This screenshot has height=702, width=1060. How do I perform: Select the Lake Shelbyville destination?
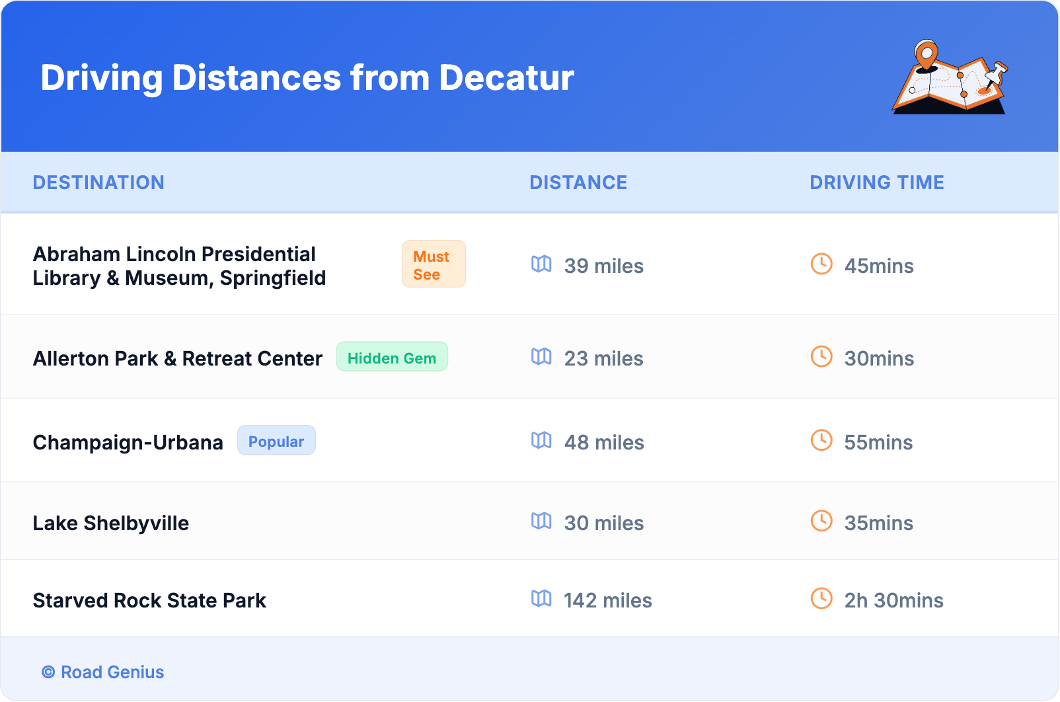click(111, 523)
